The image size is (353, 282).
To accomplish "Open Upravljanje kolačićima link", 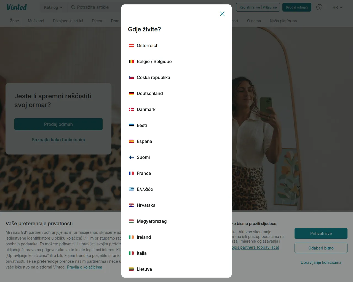I will (321, 262).
